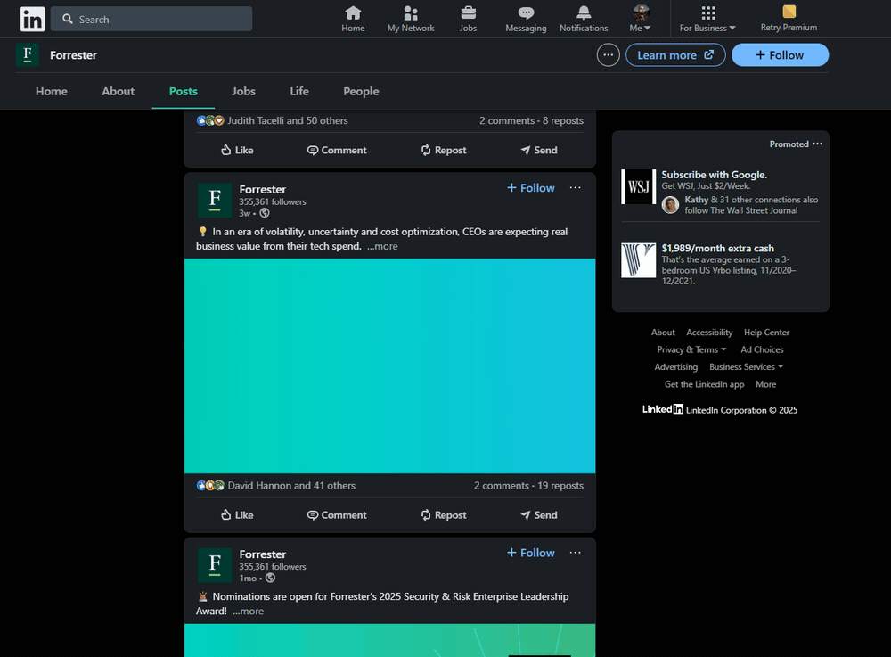The width and height of the screenshot is (891, 657).
Task: Send the post with 8 reposts
Action: coord(539,150)
